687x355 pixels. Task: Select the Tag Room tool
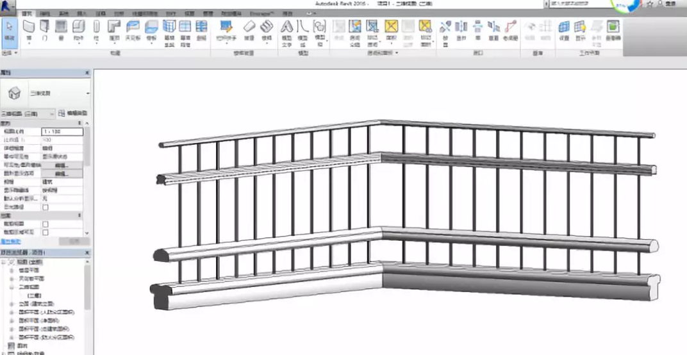(372, 33)
